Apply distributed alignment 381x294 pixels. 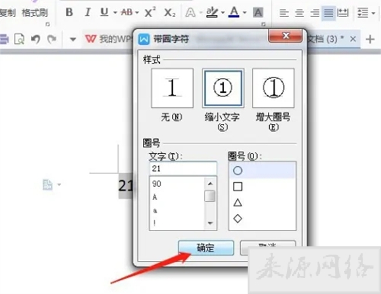point(343,13)
